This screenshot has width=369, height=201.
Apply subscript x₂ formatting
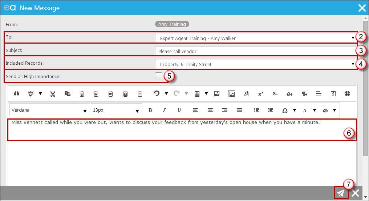(275, 94)
